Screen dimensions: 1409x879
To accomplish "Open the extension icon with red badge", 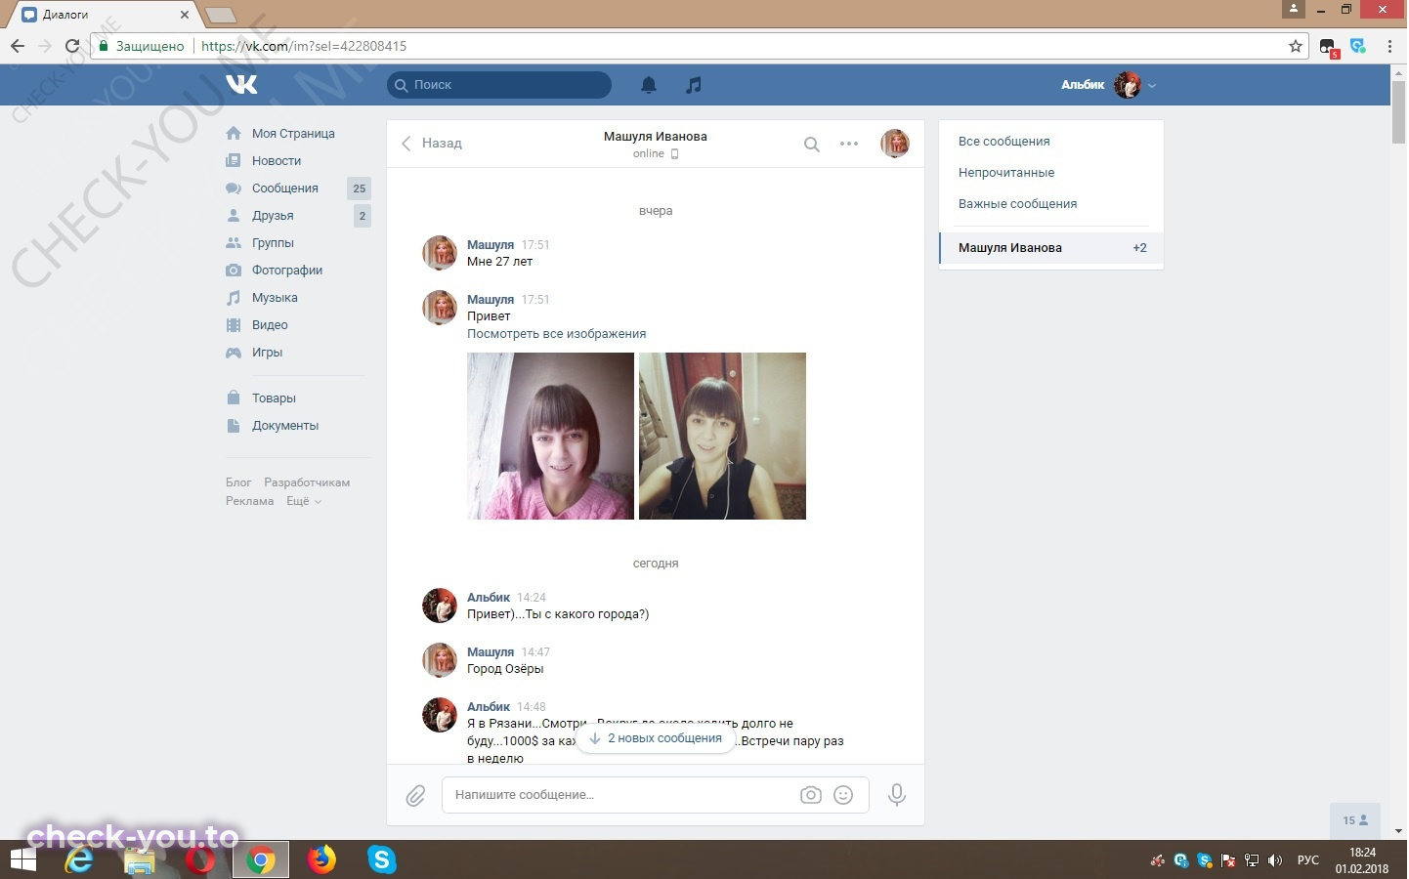I will point(1328,47).
